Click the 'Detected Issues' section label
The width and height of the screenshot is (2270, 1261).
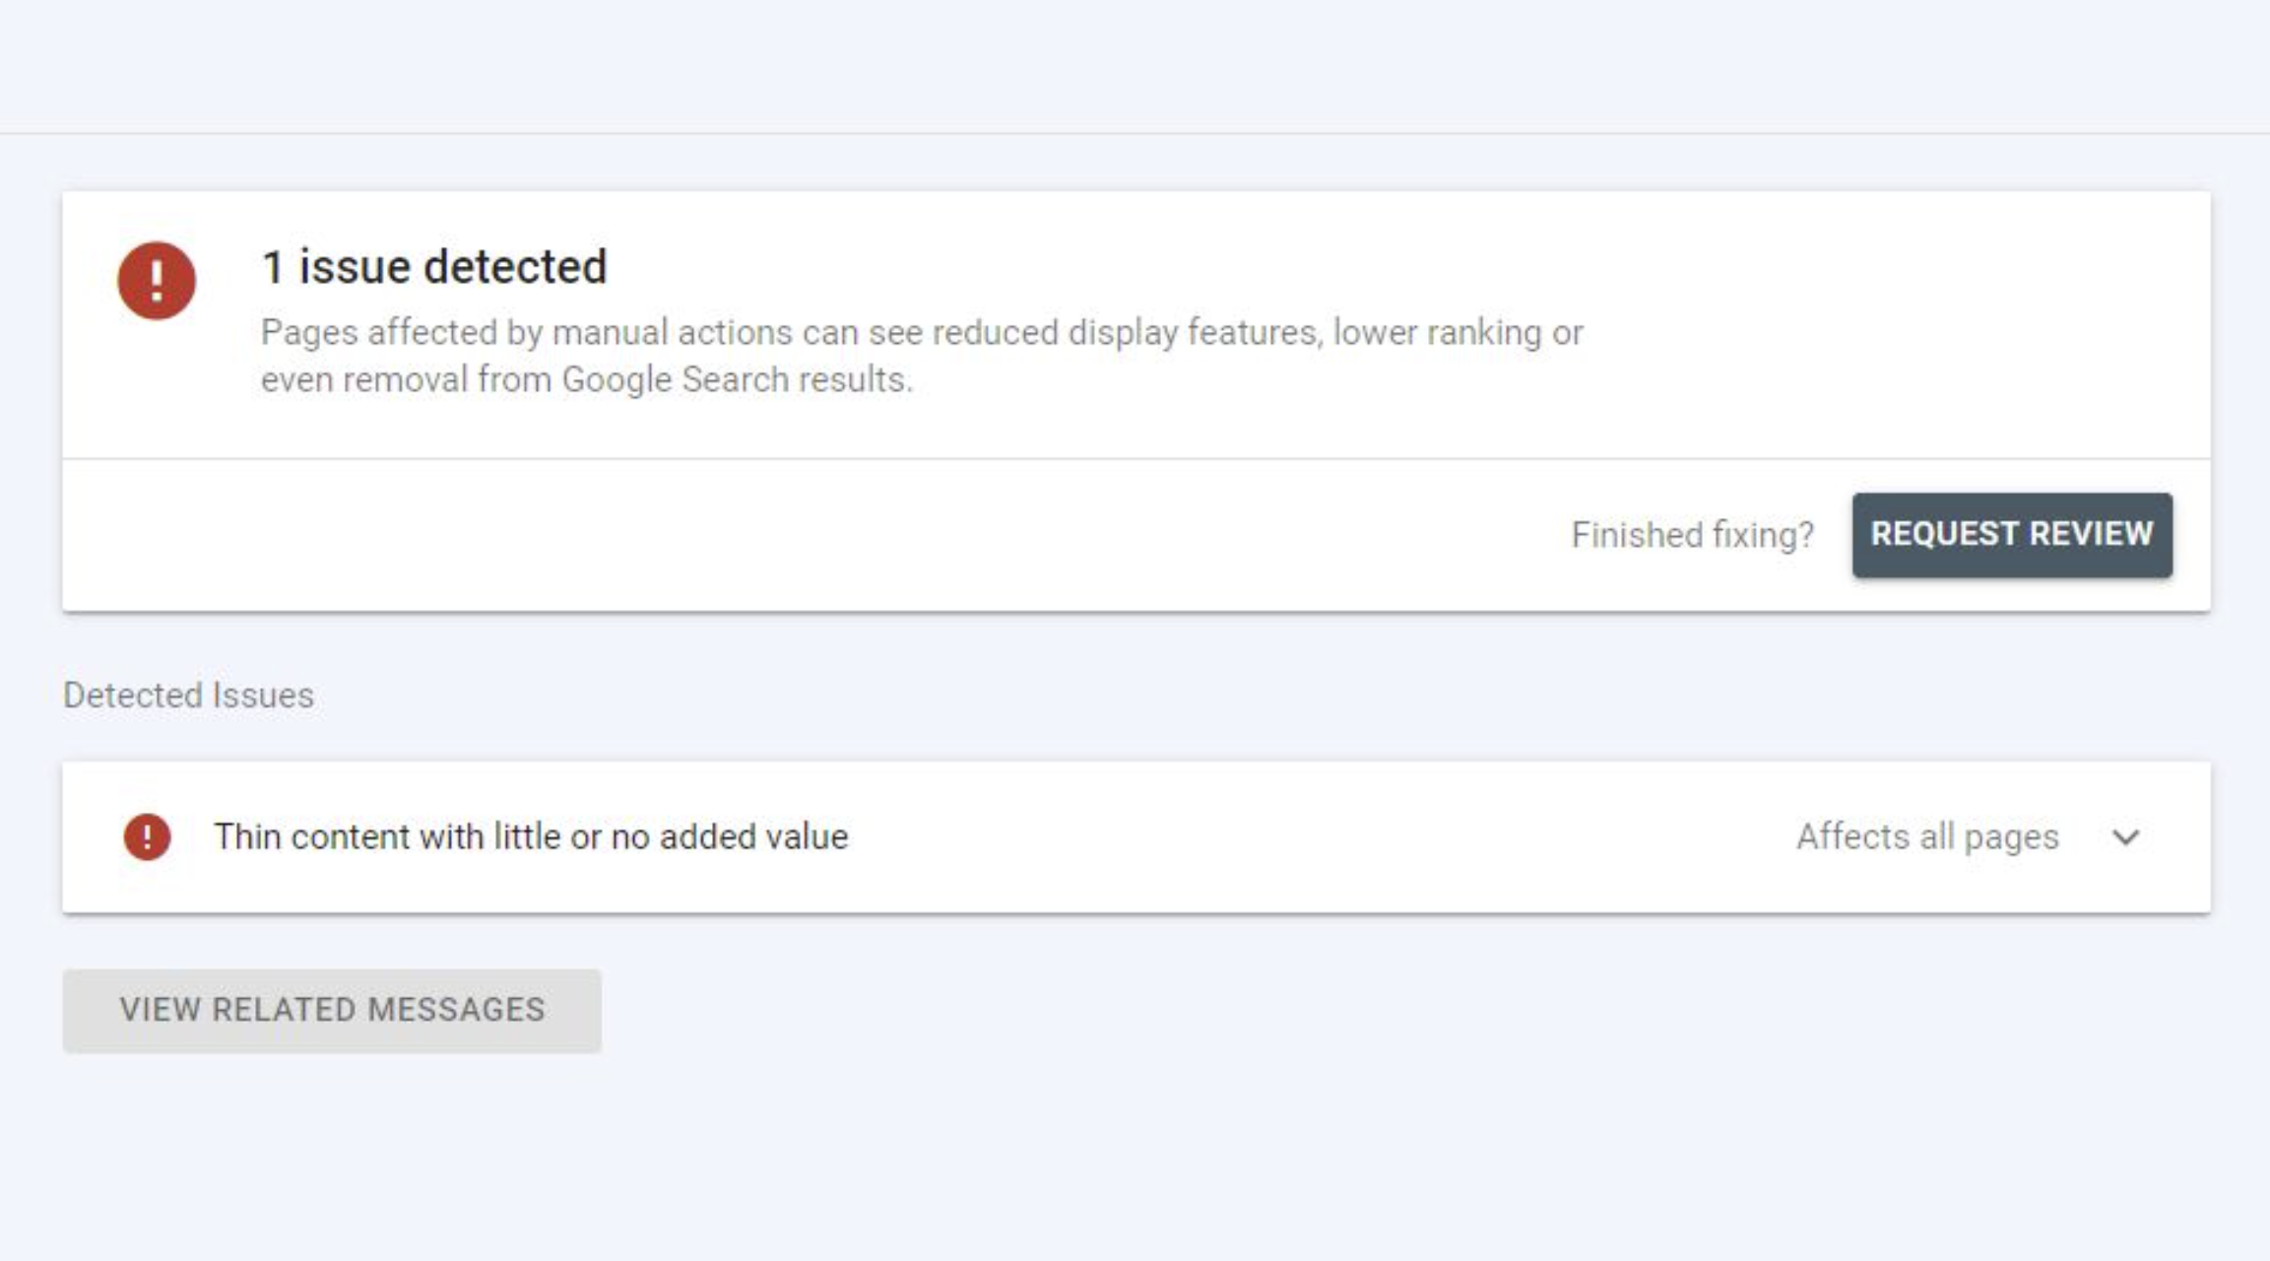tap(188, 696)
